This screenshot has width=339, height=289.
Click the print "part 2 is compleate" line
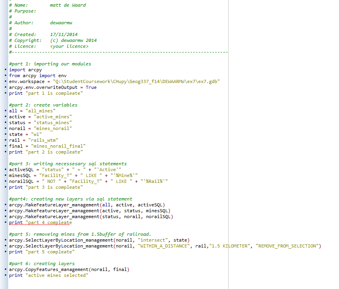coord(46,152)
